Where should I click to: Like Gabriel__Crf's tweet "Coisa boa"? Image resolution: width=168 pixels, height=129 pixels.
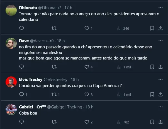tap(87, 122)
